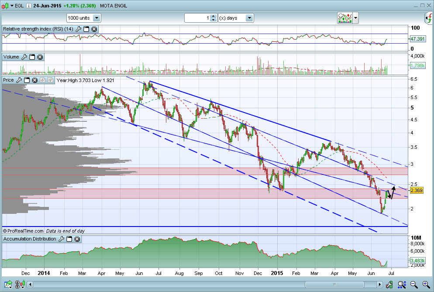Screen dimensions: 434x292
Task: Increase timeframe quantity with up stepper
Action: pyautogui.click(x=213, y=16)
